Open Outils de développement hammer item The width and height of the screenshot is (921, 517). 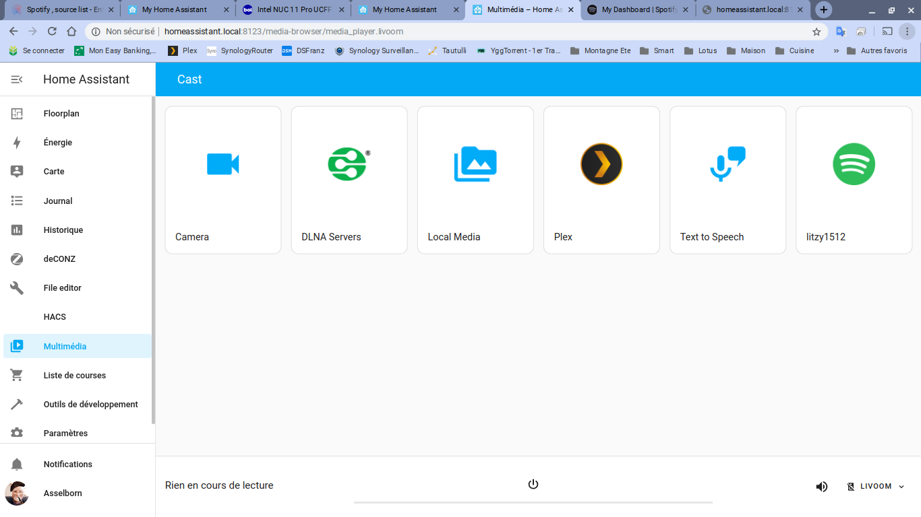(78, 404)
